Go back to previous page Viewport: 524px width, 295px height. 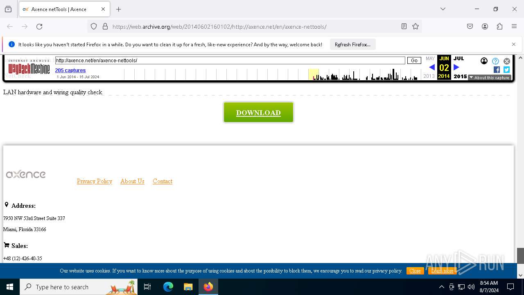click(x=10, y=27)
